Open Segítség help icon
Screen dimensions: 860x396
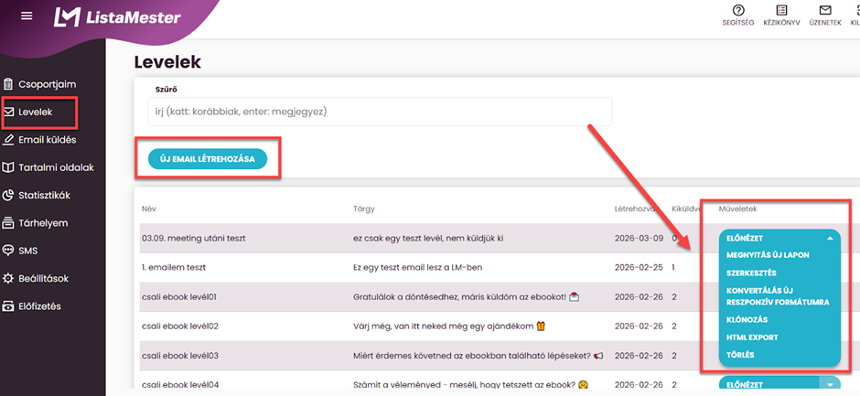[738, 10]
